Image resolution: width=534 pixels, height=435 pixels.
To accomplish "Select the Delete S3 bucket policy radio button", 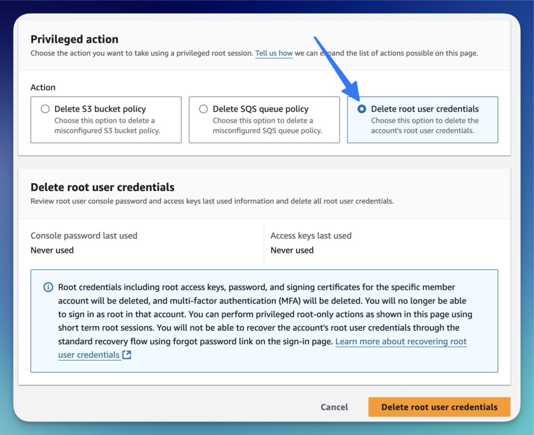I will [x=45, y=108].
